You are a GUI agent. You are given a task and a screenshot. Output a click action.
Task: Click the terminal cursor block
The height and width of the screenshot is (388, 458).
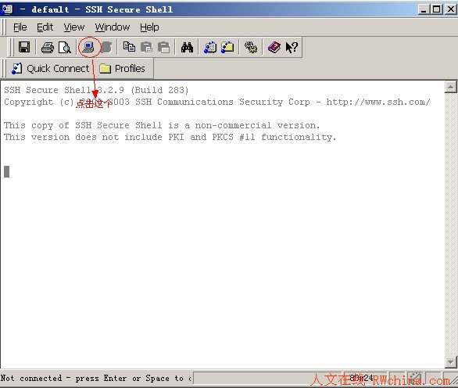coord(7,171)
